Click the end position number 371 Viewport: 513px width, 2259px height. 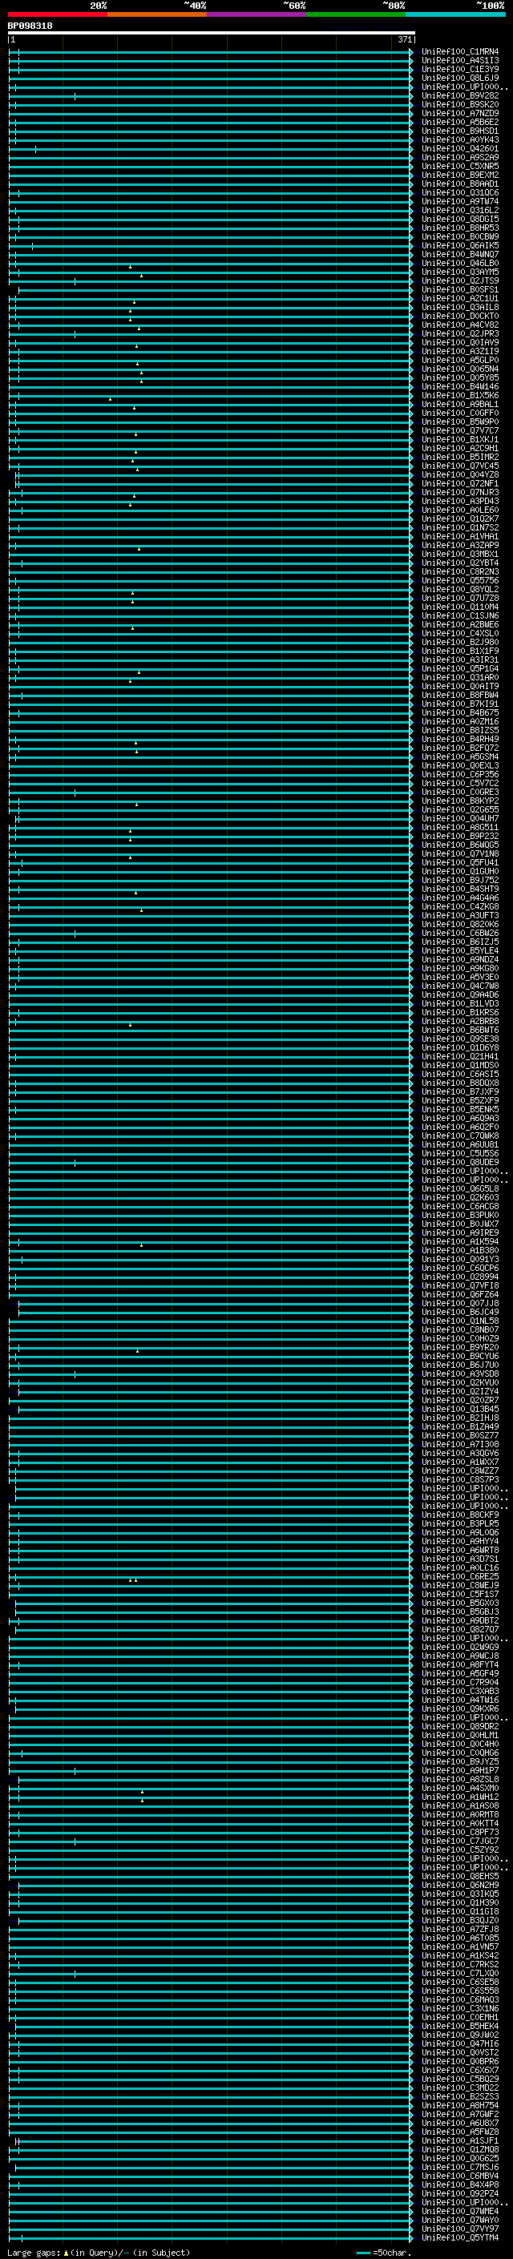click(x=404, y=39)
